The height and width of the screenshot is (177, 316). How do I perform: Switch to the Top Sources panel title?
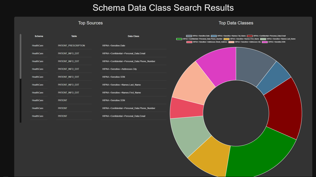91,23
